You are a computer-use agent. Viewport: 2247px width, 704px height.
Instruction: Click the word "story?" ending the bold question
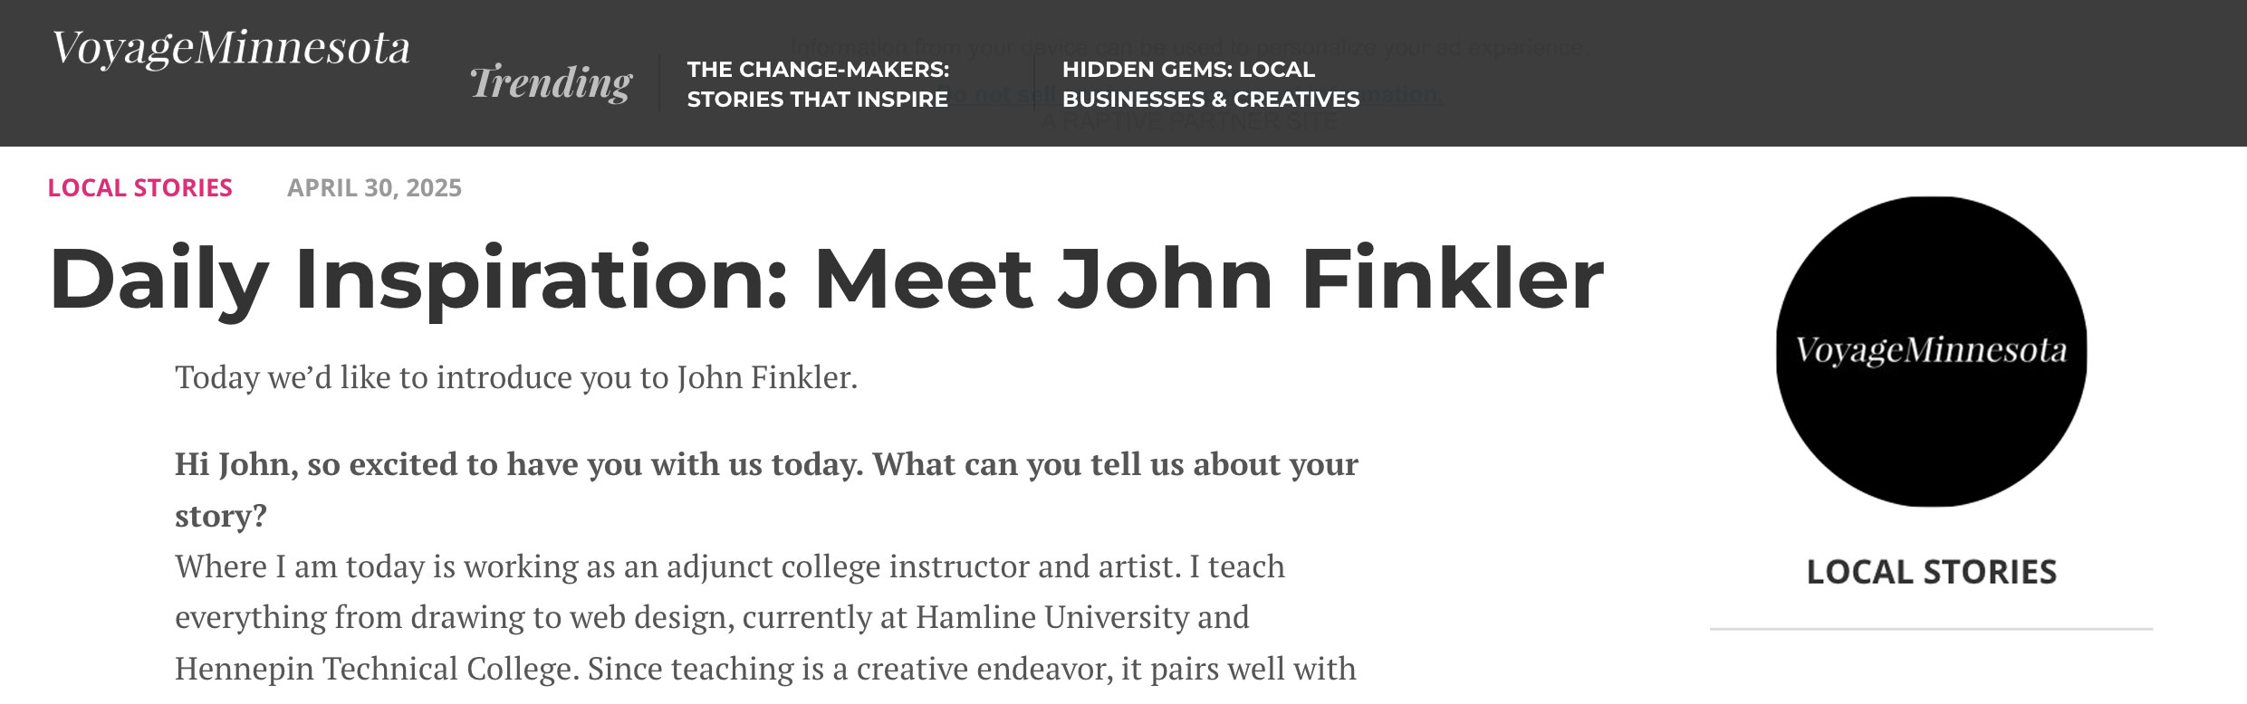coord(220,516)
